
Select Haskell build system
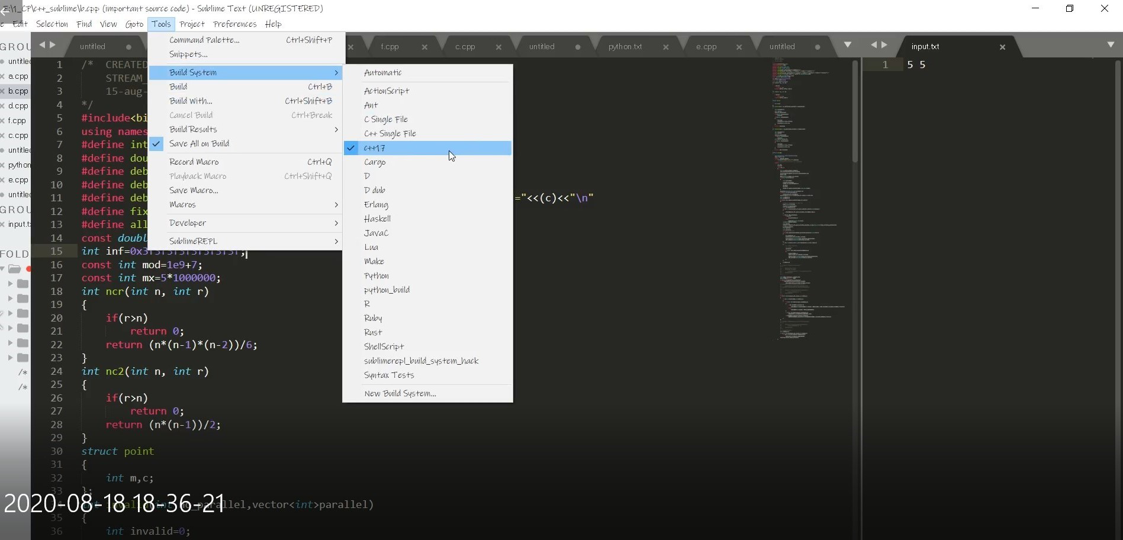coord(427,218)
